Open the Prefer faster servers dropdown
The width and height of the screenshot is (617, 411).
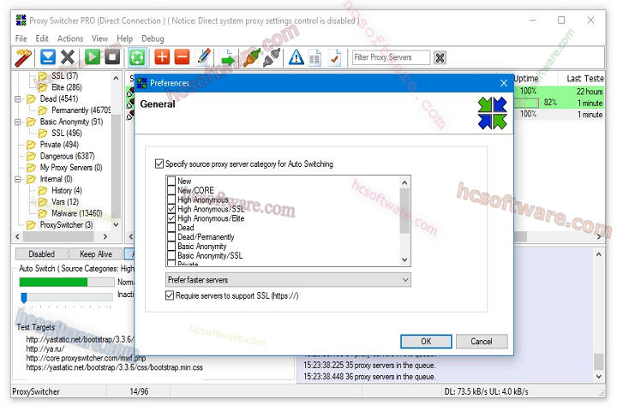click(x=288, y=280)
